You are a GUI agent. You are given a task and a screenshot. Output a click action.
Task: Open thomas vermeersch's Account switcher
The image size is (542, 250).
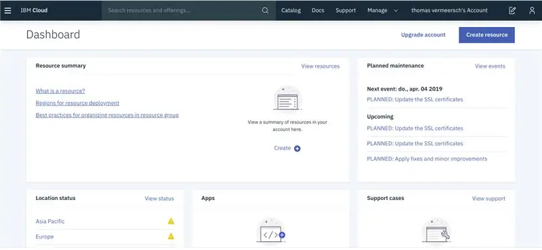pyautogui.click(x=449, y=10)
